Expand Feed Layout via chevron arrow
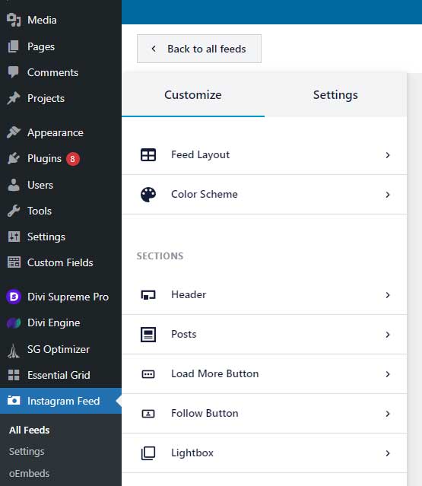The width and height of the screenshot is (422, 486). click(x=388, y=155)
